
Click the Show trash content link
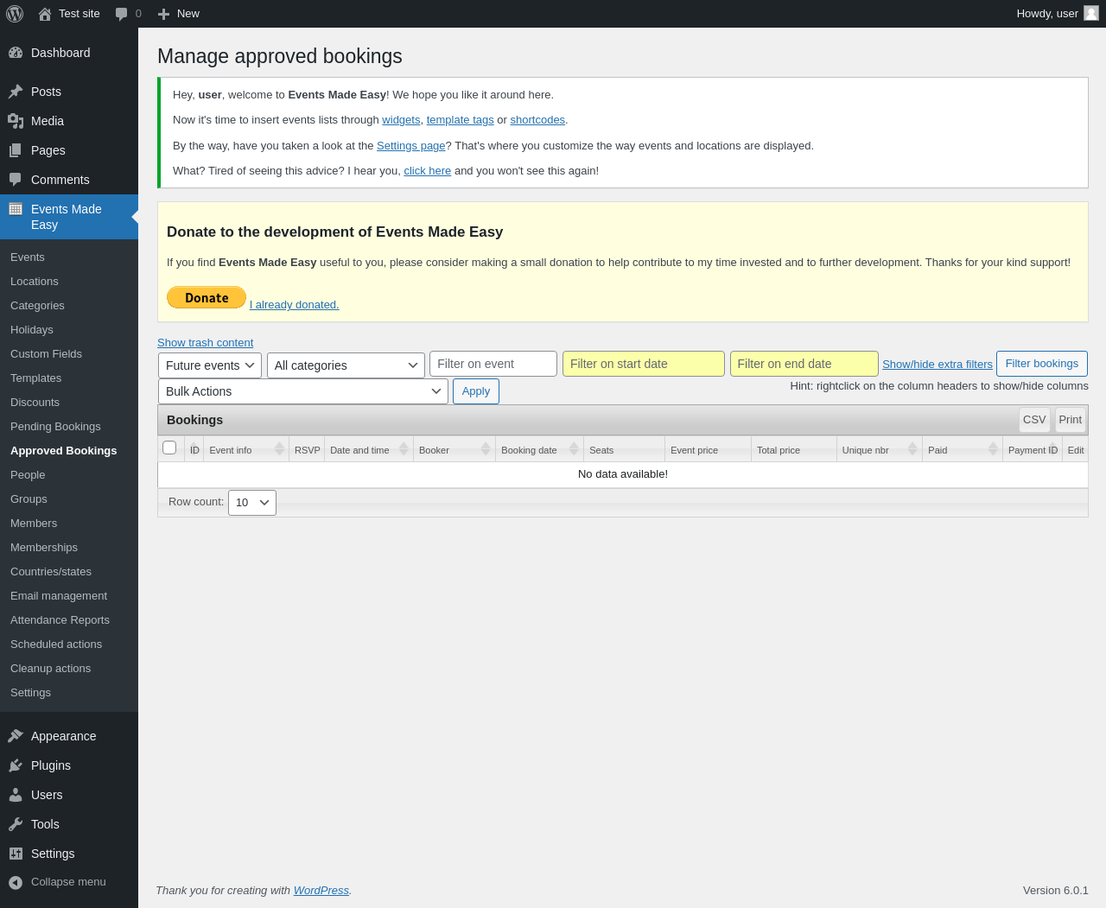tap(206, 343)
